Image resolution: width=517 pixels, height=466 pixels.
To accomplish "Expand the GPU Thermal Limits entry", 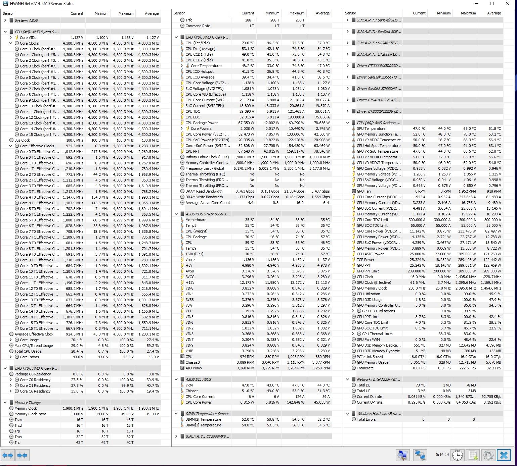I will tap(353, 334).
